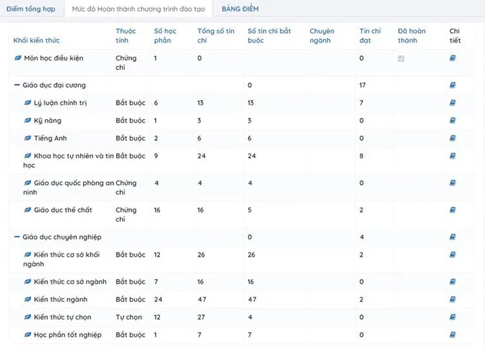485x347 pixels.
Task: Select Mức độ Hoàn thành chương trình tab
Action: 138,9
